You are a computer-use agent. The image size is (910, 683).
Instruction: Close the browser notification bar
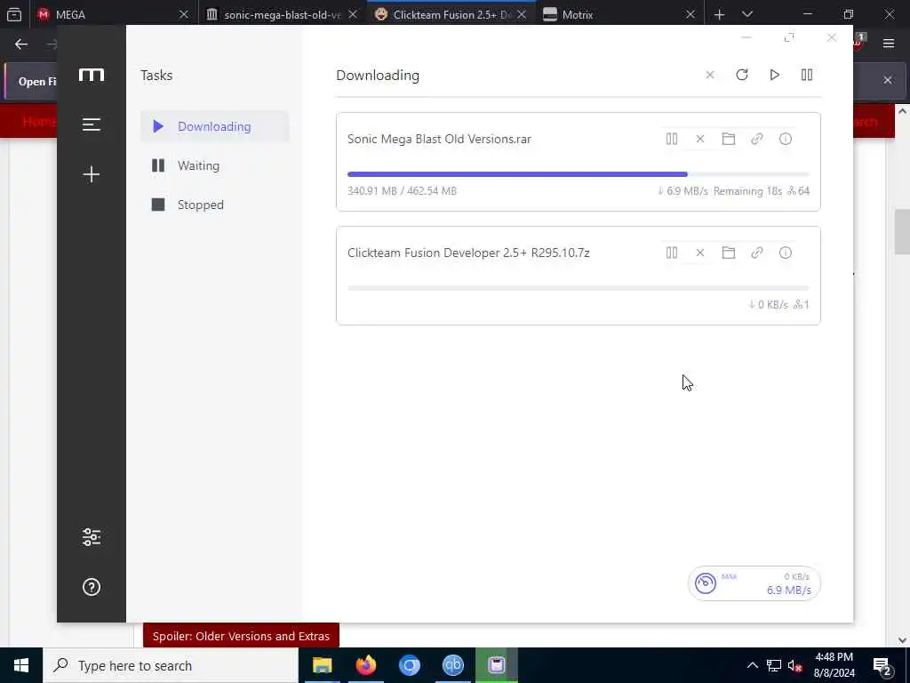(888, 80)
